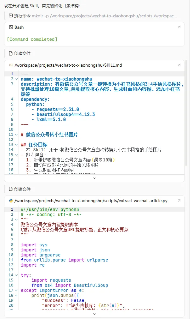This screenshot has height=319, width=193.
Task: Click 'import re' line
Action: click(33, 265)
